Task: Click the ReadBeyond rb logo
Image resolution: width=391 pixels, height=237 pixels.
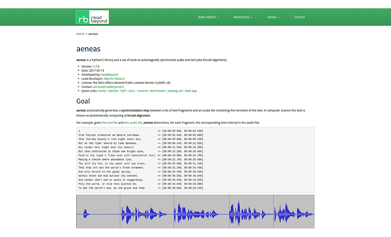Action: click(92, 17)
